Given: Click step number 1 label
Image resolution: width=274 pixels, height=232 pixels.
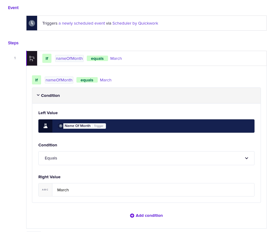Looking at the screenshot, I should coord(15,58).
